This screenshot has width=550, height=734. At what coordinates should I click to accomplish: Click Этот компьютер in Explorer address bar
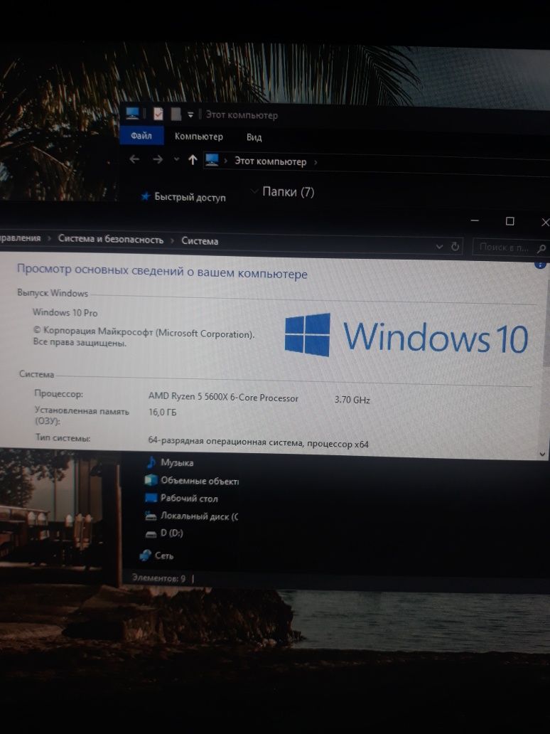click(270, 161)
